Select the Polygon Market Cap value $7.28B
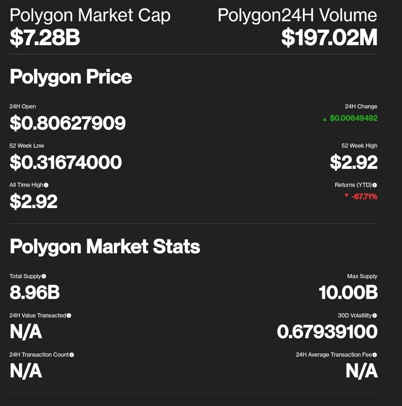The height and width of the screenshot is (406, 402). pyautogui.click(x=45, y=37)
